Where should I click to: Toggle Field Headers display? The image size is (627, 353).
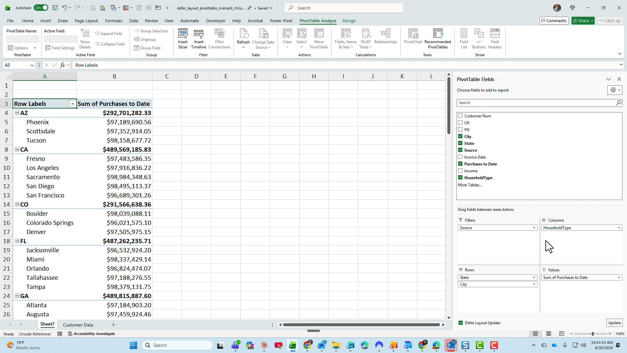[x=495, y=39]
